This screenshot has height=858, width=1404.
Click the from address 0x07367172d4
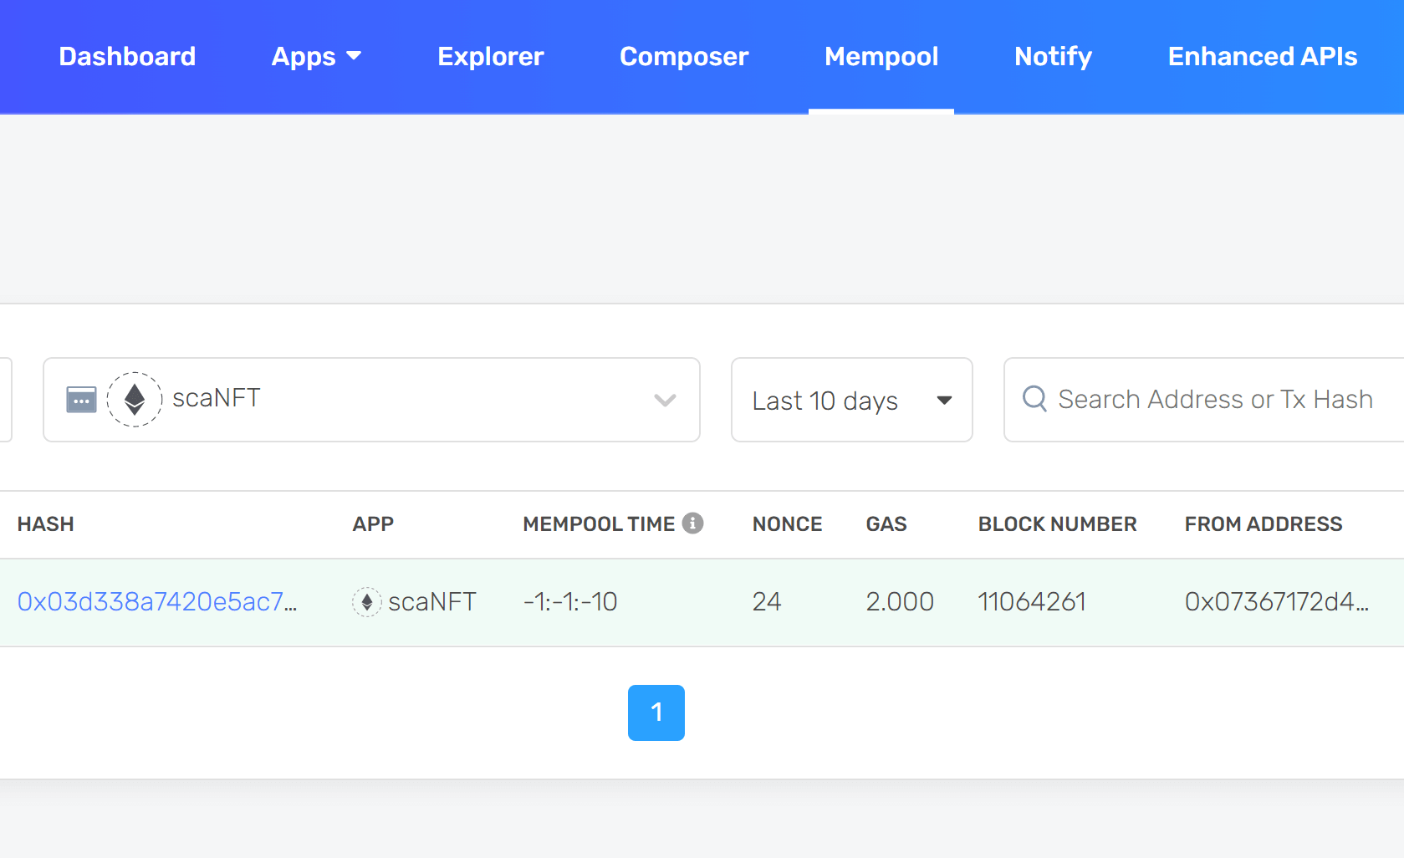[1276, 602]
